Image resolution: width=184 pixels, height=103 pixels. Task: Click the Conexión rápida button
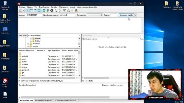point(126,15)
